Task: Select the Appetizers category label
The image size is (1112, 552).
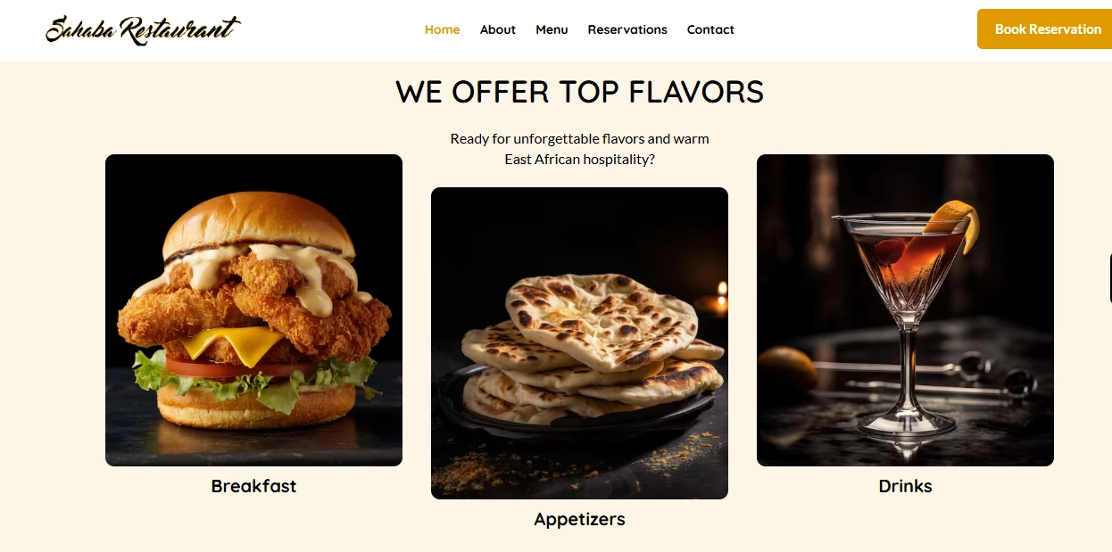Action: click(579, 519)
